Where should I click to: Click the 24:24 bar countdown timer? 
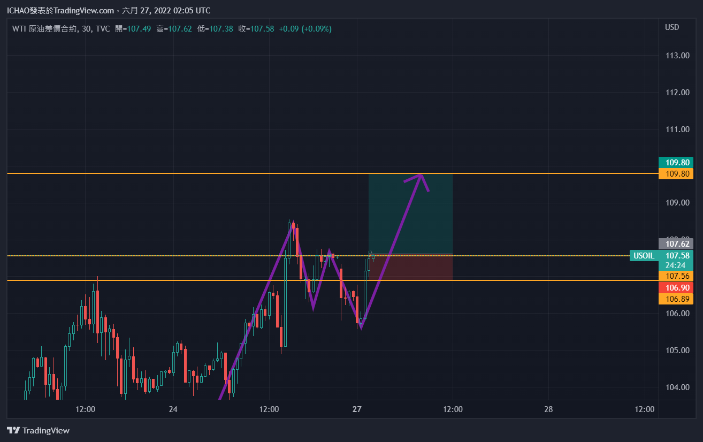pos(676,265)
